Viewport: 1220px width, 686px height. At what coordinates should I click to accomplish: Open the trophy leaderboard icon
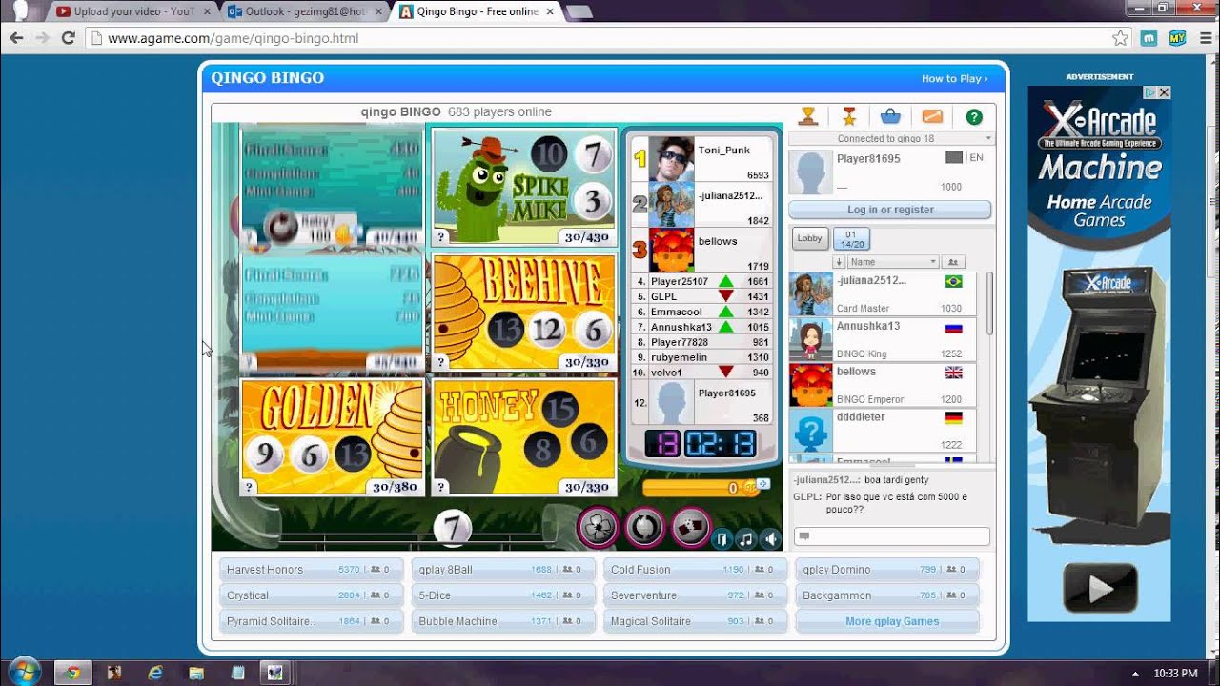tap(808, 116)
